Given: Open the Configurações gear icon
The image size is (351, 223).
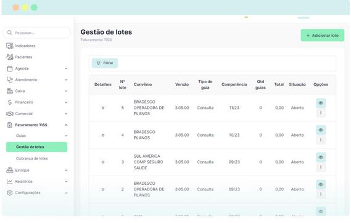Looking at the screenshot, I should click(10, 193).
